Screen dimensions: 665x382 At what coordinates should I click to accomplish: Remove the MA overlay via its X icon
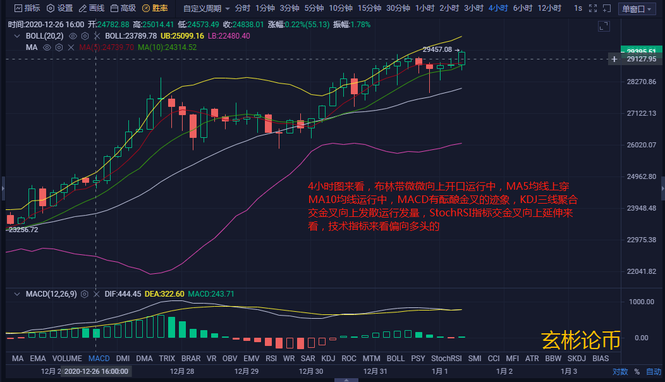[71, 47]
